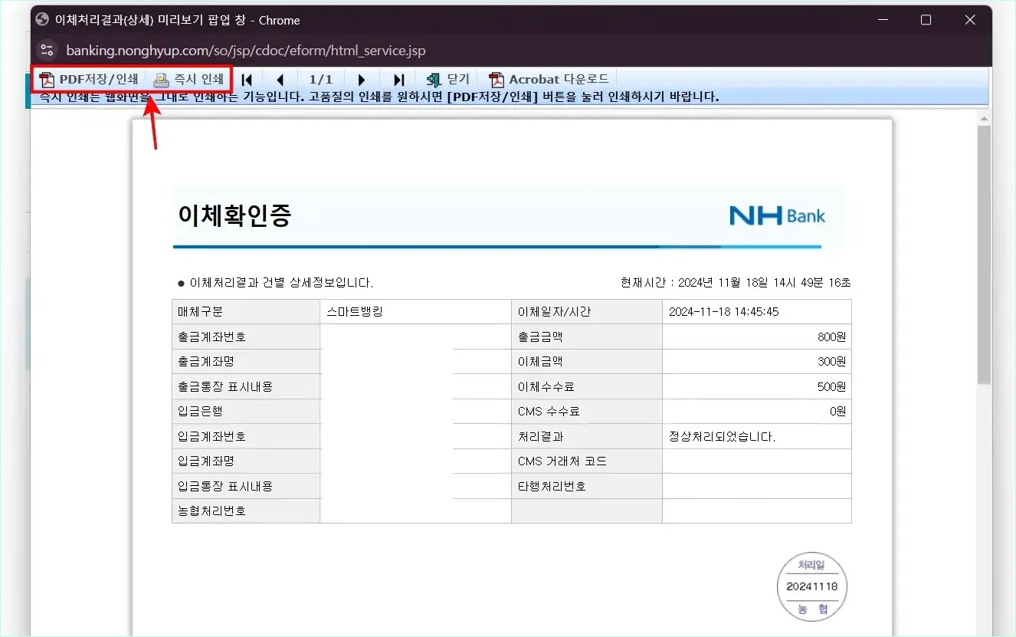
Task: Jump to the first page using the |◀ icon
Action: 247,78
